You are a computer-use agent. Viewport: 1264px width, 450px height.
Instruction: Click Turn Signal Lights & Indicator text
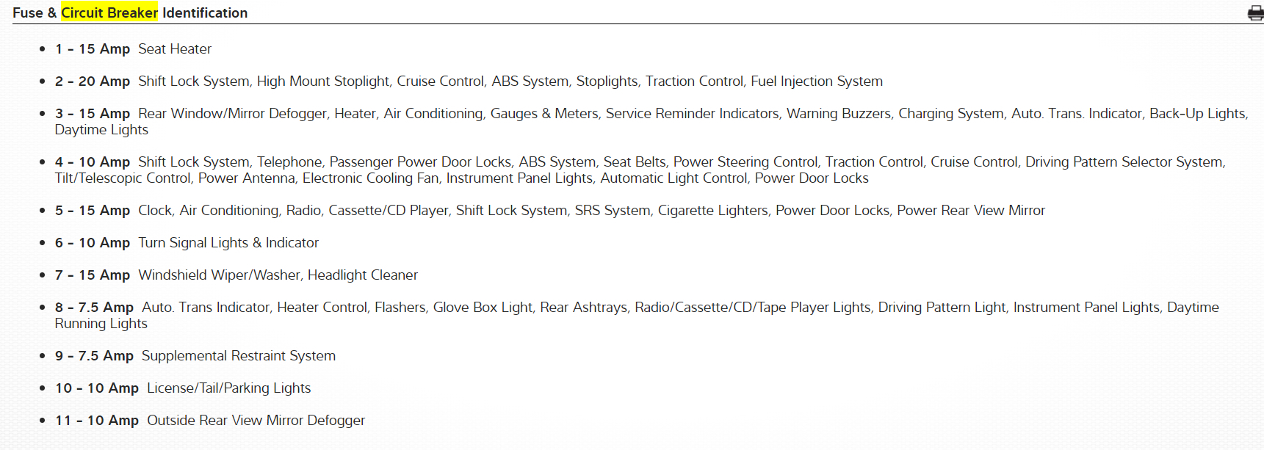point(228,243)
